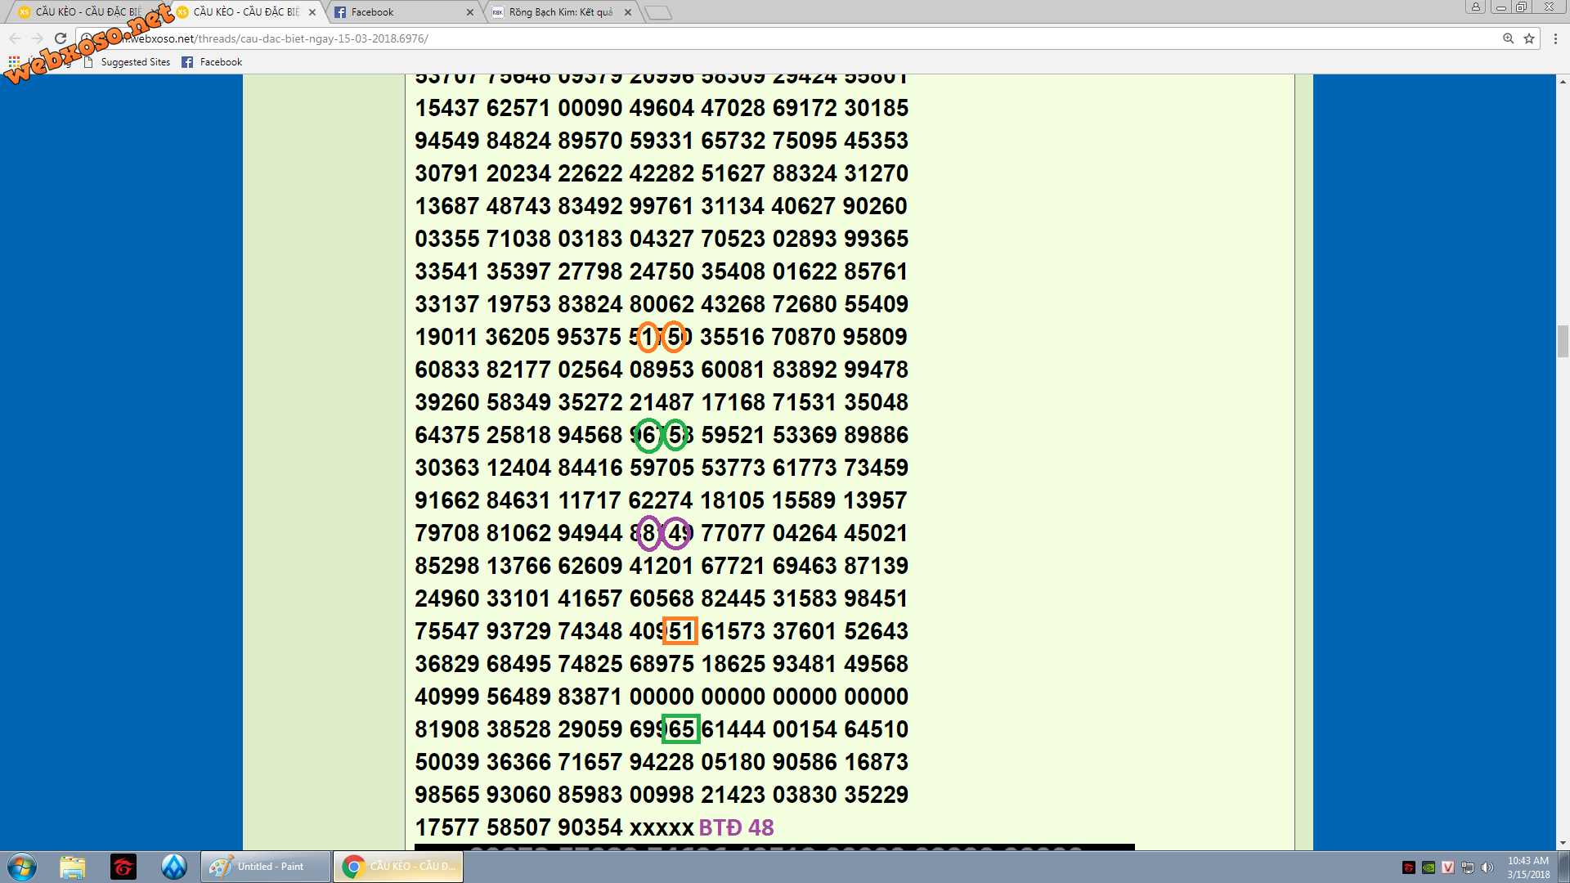Click number 89886 in the list
1570x883 pixels.
tap(876, 435)
